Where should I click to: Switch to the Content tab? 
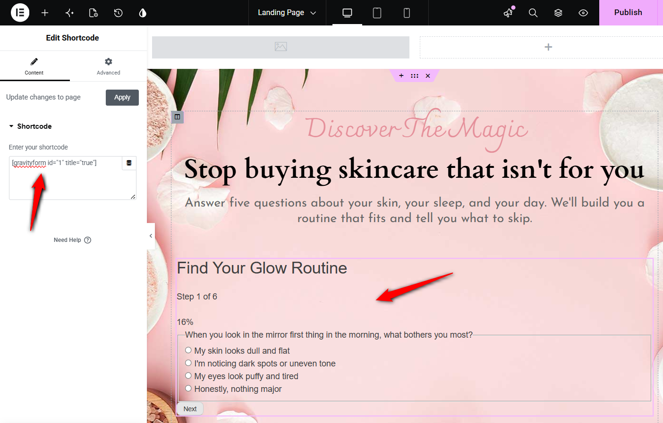pos(34,66)
